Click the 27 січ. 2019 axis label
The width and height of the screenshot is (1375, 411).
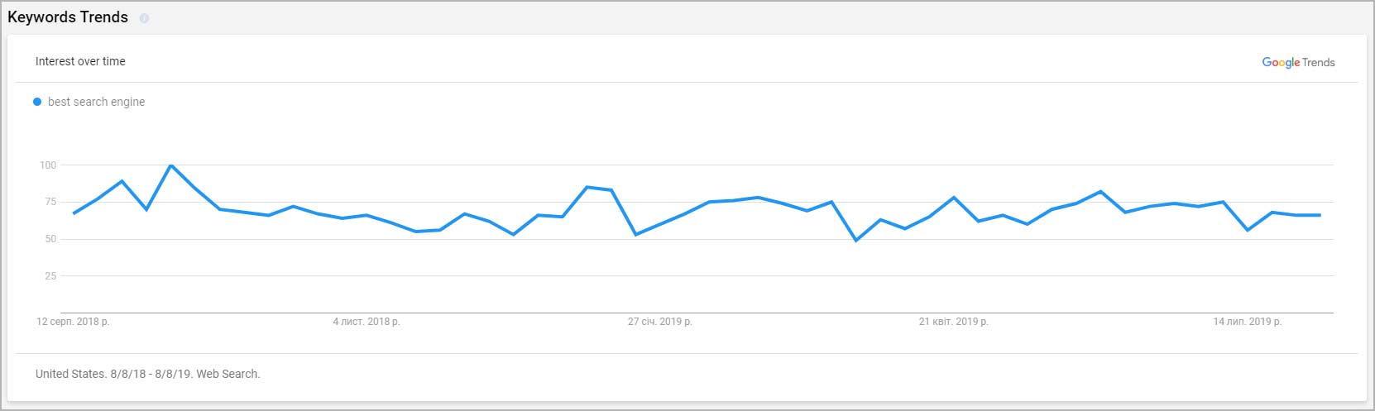point(660,322)
